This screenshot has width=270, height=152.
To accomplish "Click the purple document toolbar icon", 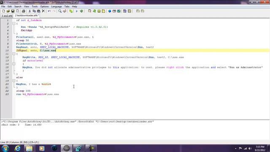I will (125, 11).
